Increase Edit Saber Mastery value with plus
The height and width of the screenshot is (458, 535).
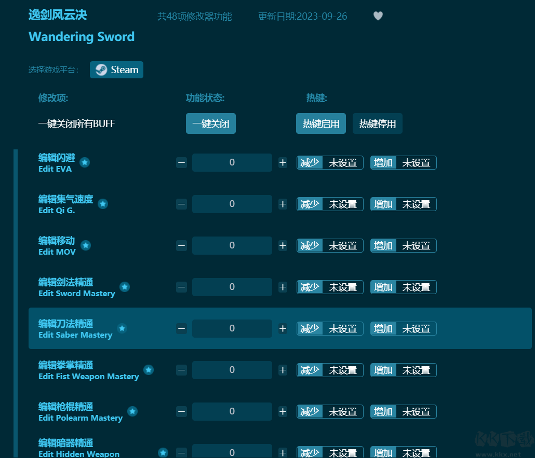tap(283, 328)
